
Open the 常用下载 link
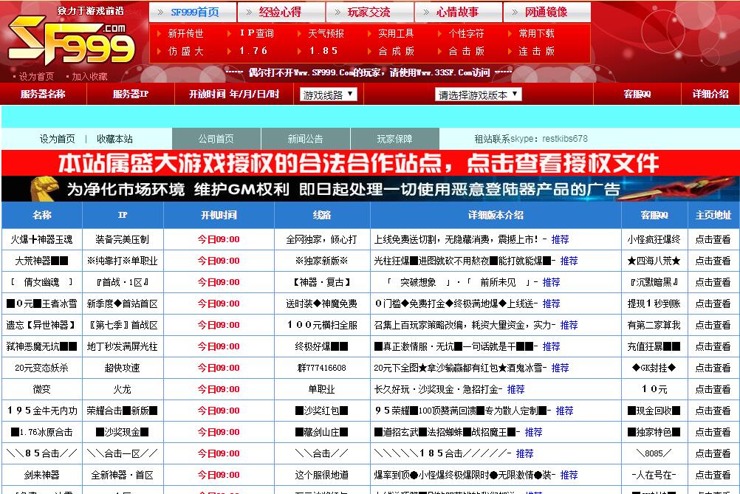click(537, 33)
